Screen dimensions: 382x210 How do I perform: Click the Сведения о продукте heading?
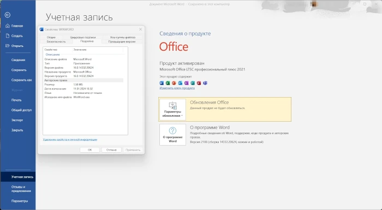[185, 33]
